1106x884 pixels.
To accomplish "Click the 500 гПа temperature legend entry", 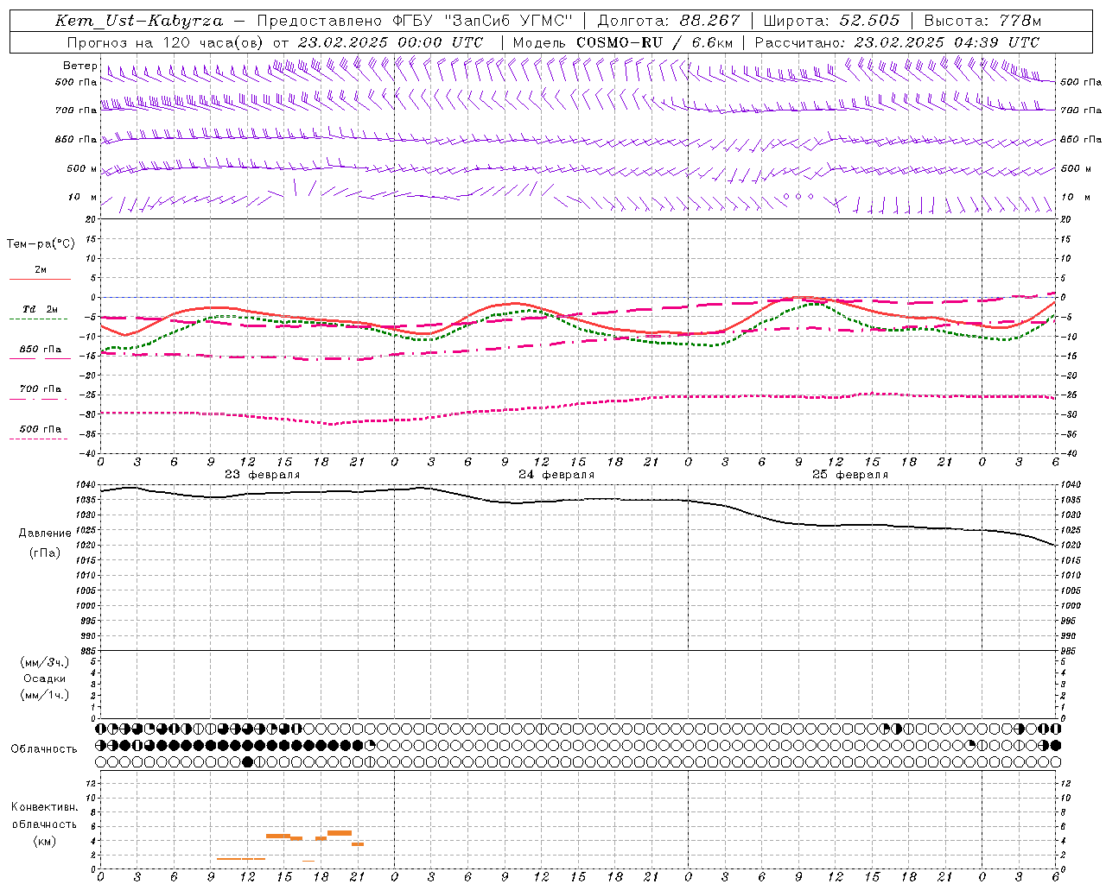I will coord(41,428).
